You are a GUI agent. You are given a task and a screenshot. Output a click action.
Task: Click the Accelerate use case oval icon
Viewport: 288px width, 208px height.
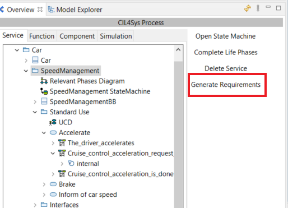tap(53, 132)
